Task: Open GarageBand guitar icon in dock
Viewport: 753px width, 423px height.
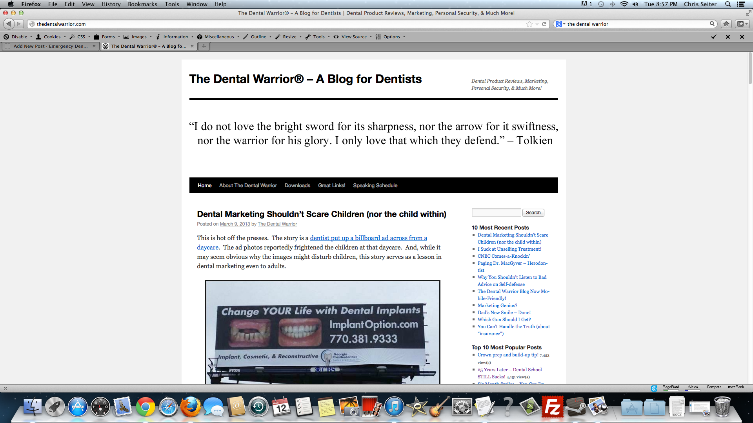Action: [x=440, y=407]
